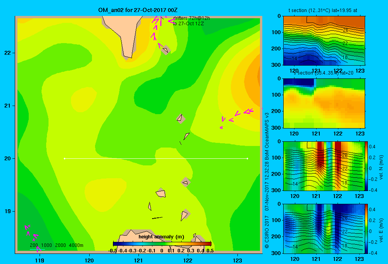The height and width of the screenshot is (264, 388).
Task: Open the salinity section plot
Action: pyautogui.click(x=324, y=103)
